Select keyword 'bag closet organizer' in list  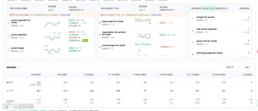[x=206, y=29]
